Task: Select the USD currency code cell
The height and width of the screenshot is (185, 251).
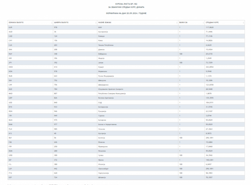Action: (10, 103)
